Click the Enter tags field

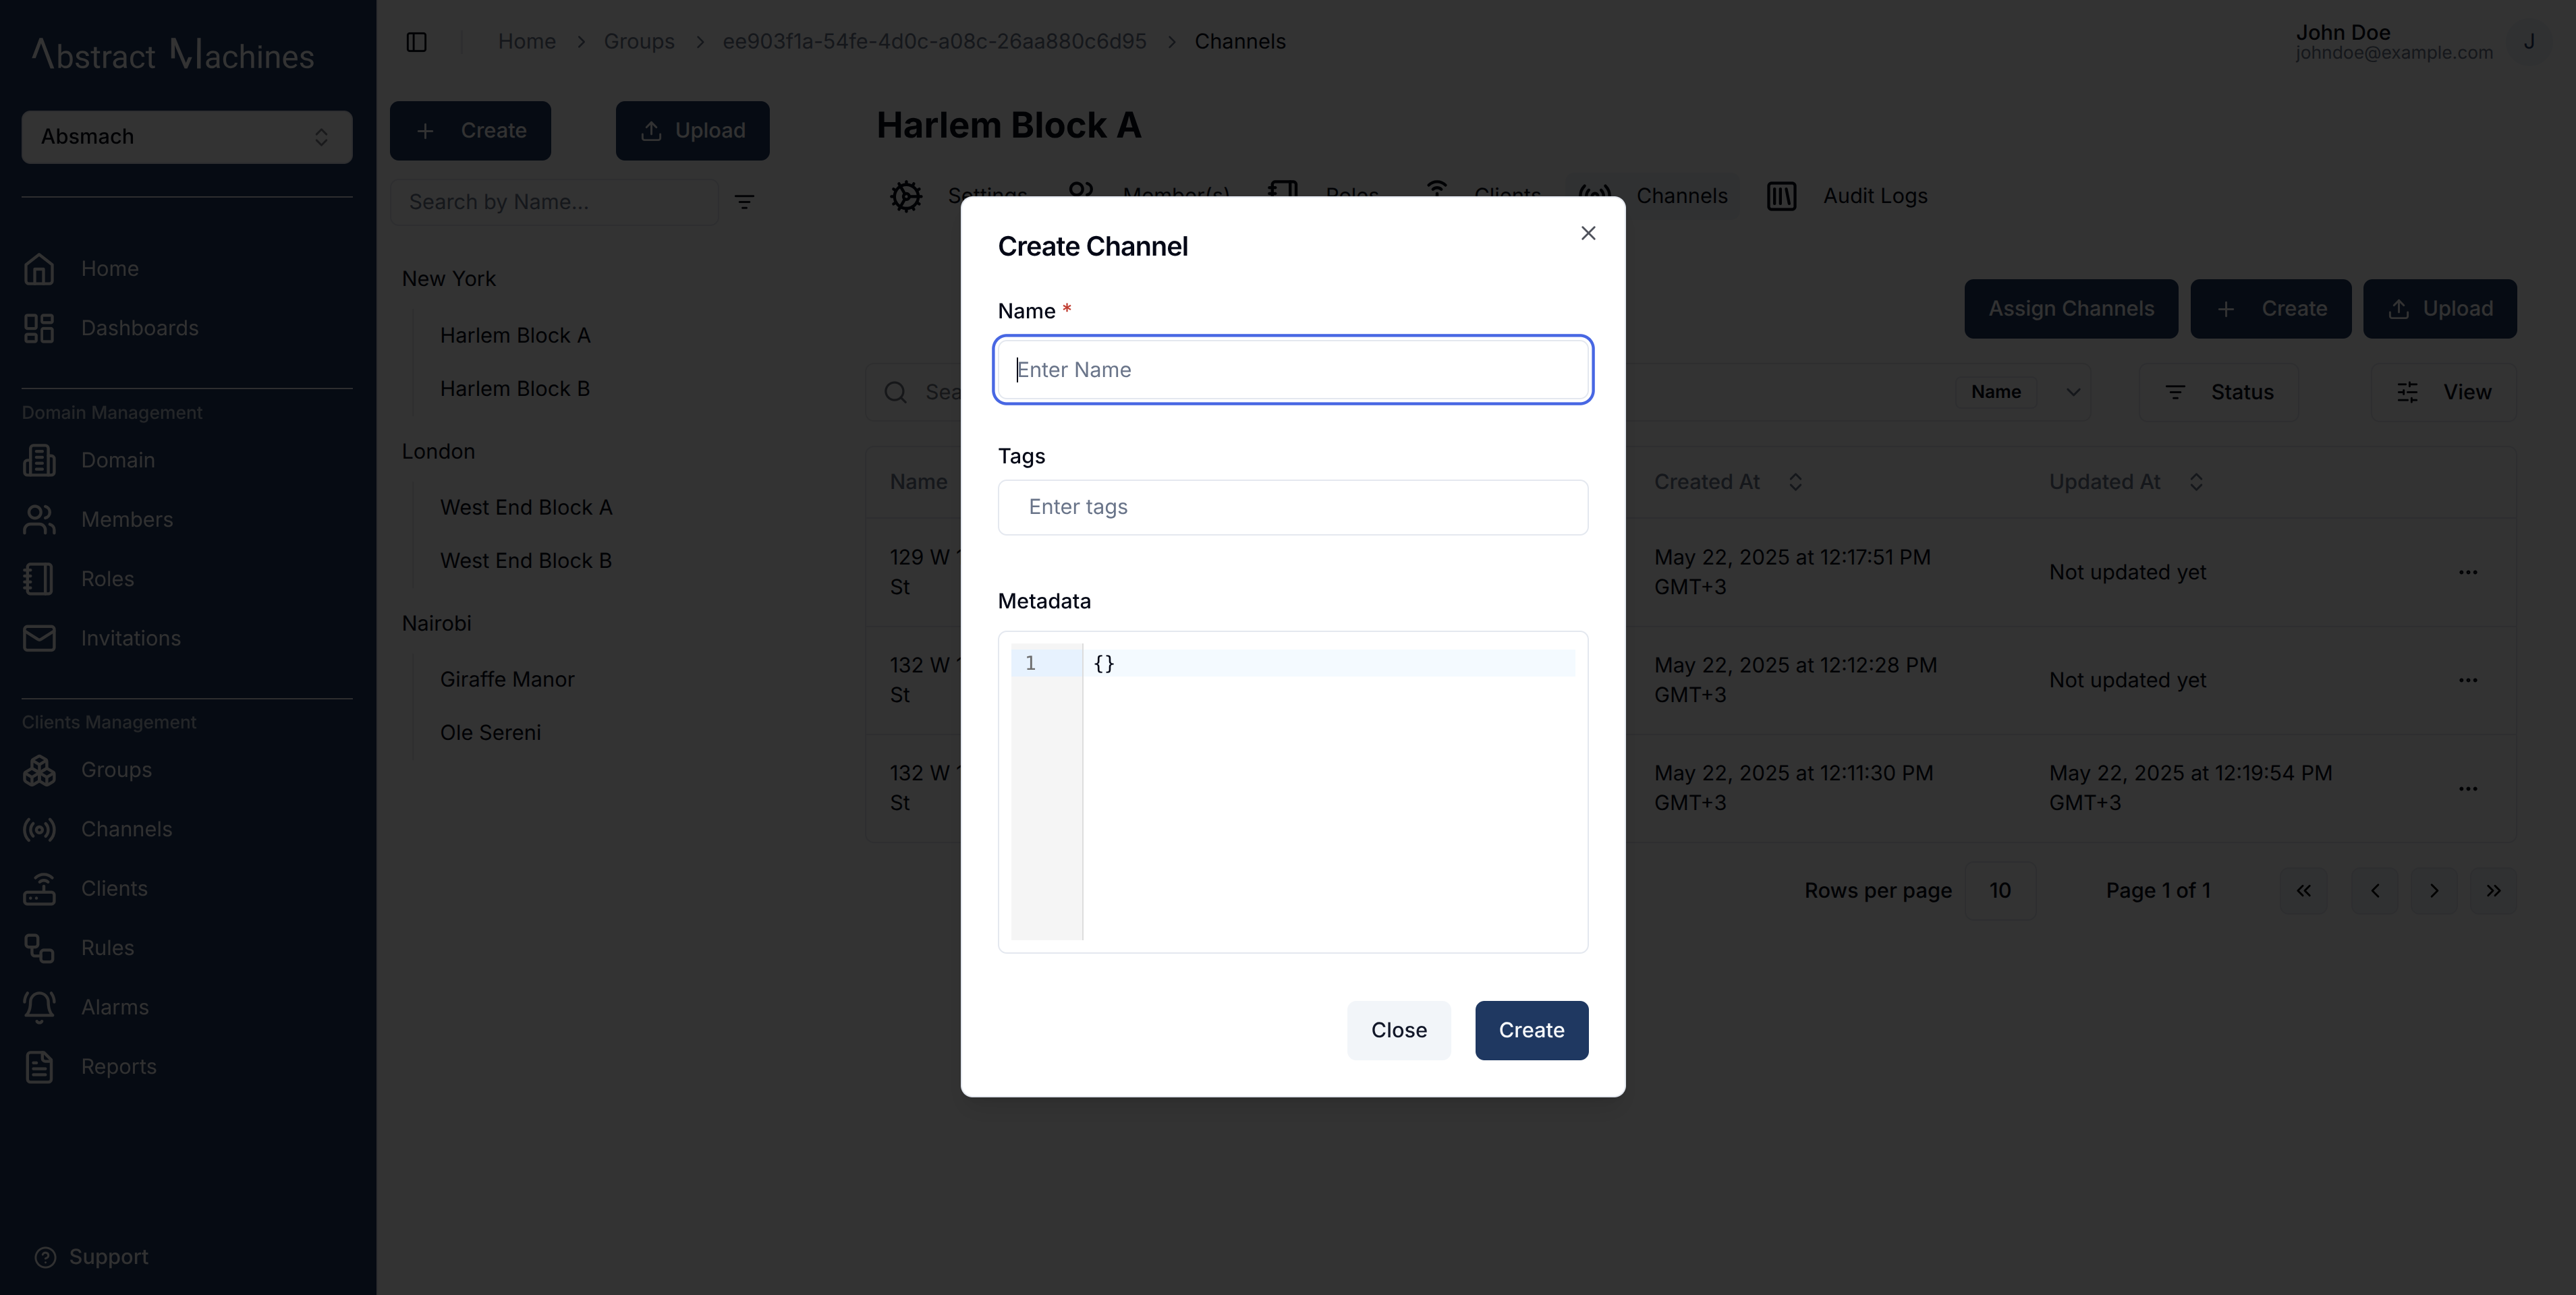(1293, 507)
